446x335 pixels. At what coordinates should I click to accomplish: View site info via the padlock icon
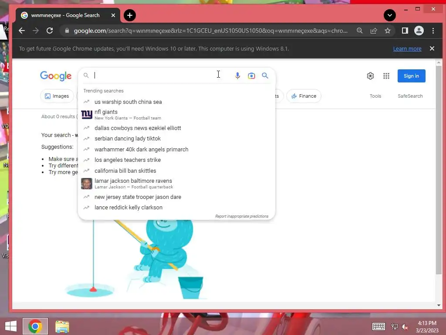tap(67, 31)
